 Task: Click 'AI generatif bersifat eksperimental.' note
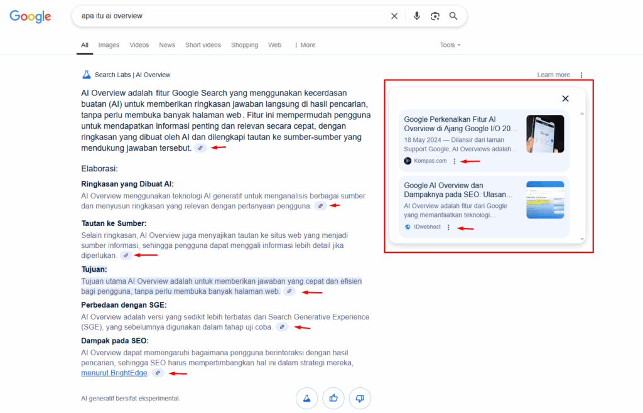pyautogui.click(x=131, y=398)
